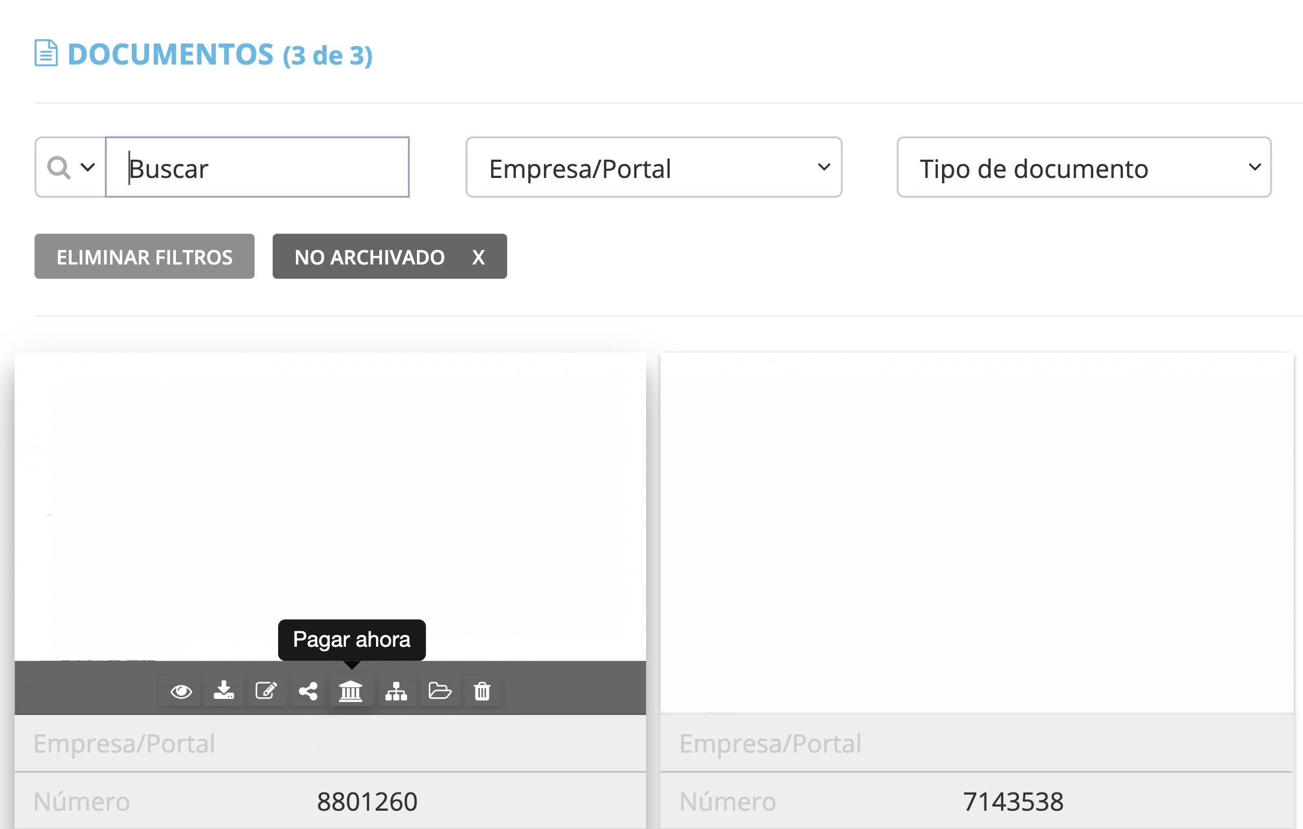Select the document preview for 8801260
This screenshot has height=829, width=1303.
point(330,507)
